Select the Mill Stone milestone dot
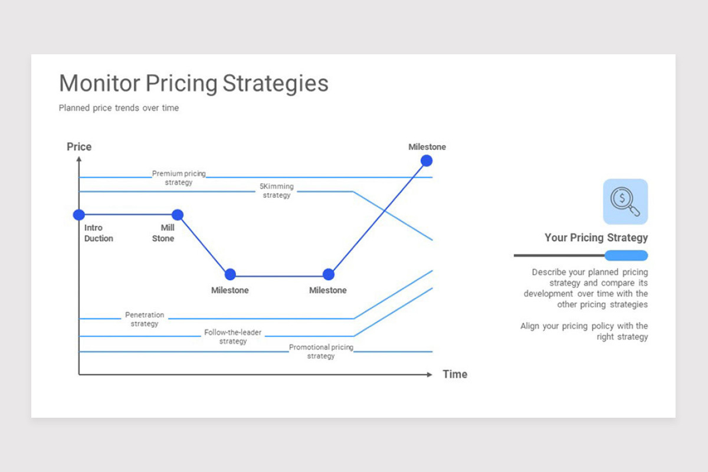This screenshot has height=472, width=708. coord(178,215)
